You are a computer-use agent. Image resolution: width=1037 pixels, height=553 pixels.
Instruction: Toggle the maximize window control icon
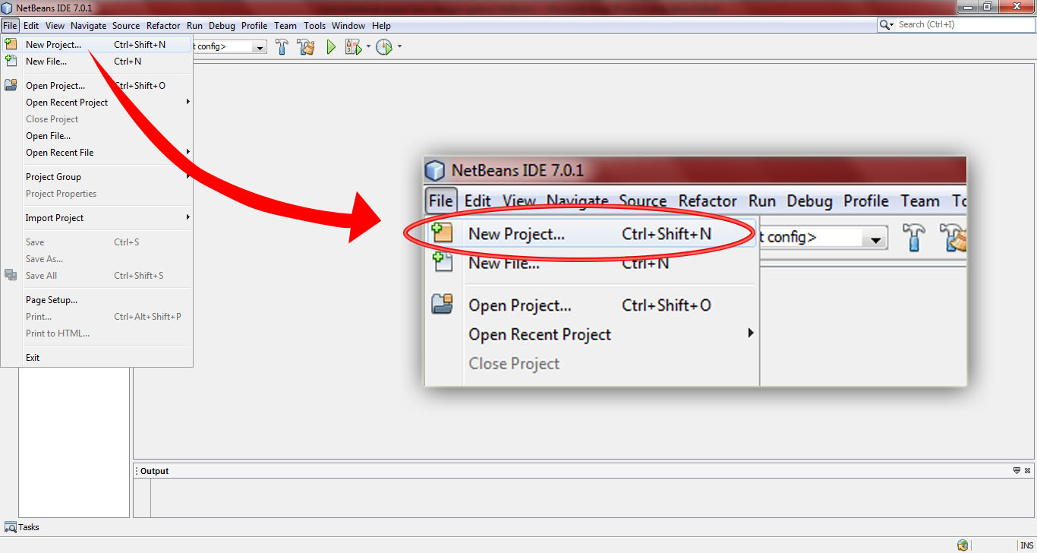coord(989,7)
